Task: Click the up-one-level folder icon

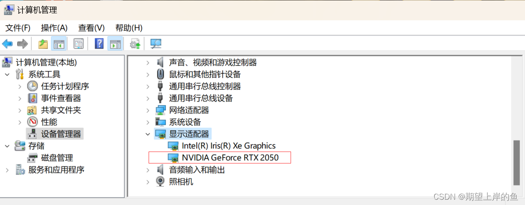Action: tap(43, 43)
